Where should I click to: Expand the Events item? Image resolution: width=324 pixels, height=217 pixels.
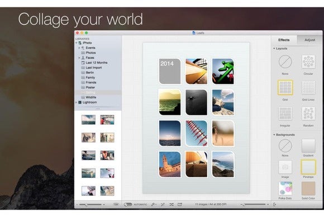[x=79, y=48]
